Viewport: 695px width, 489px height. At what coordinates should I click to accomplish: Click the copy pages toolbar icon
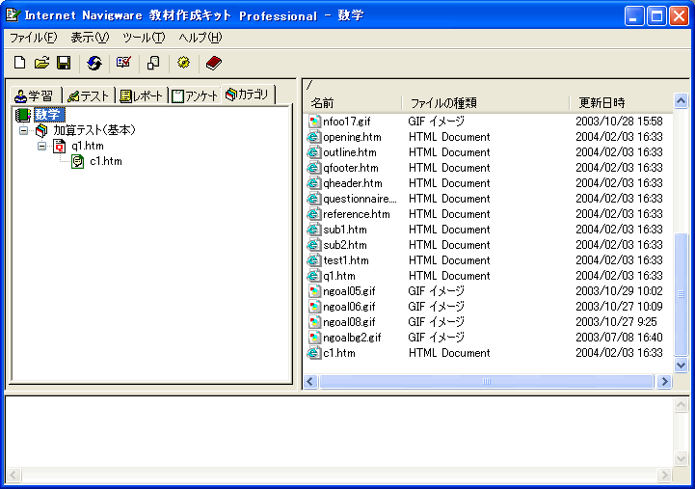[153, 63]
